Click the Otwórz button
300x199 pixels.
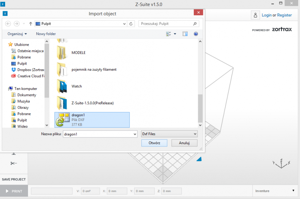point(154,143)
